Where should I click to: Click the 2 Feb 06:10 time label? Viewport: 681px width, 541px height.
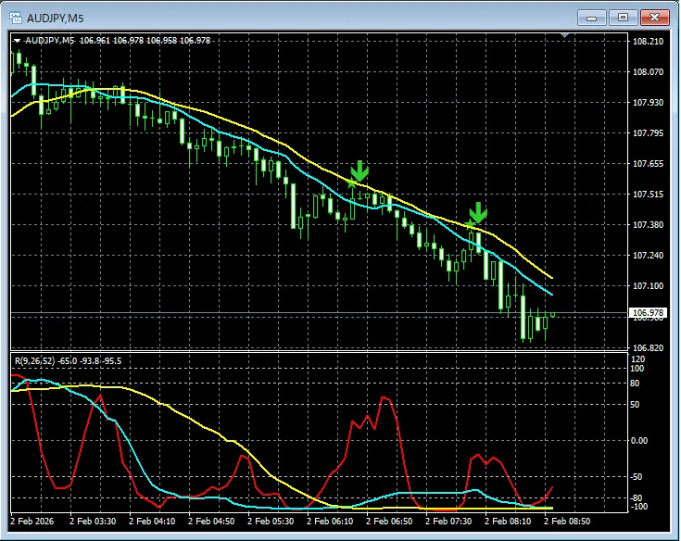[x=330, y=521]
